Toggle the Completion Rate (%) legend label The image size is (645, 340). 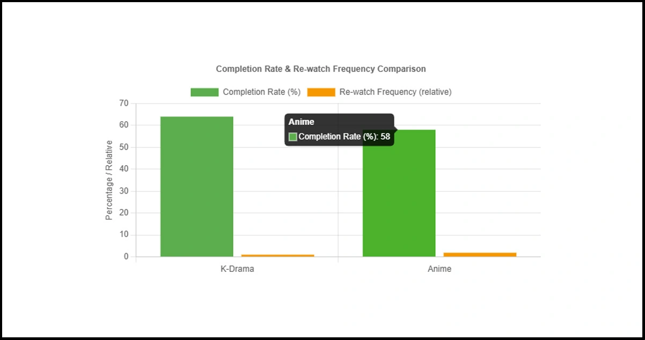261,92
